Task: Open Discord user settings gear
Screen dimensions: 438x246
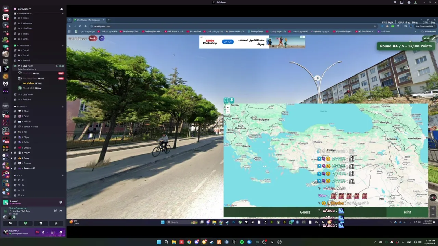Action: (61, 232)
